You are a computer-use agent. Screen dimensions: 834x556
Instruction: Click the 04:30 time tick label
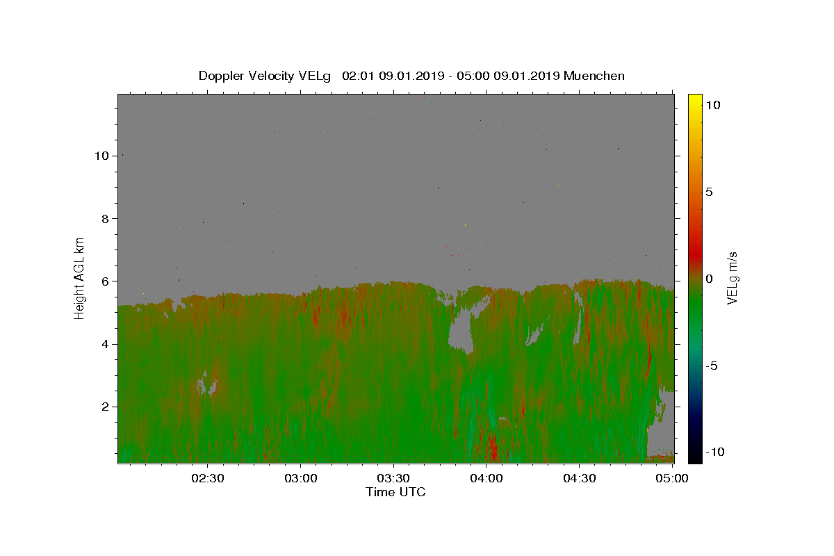579,478
